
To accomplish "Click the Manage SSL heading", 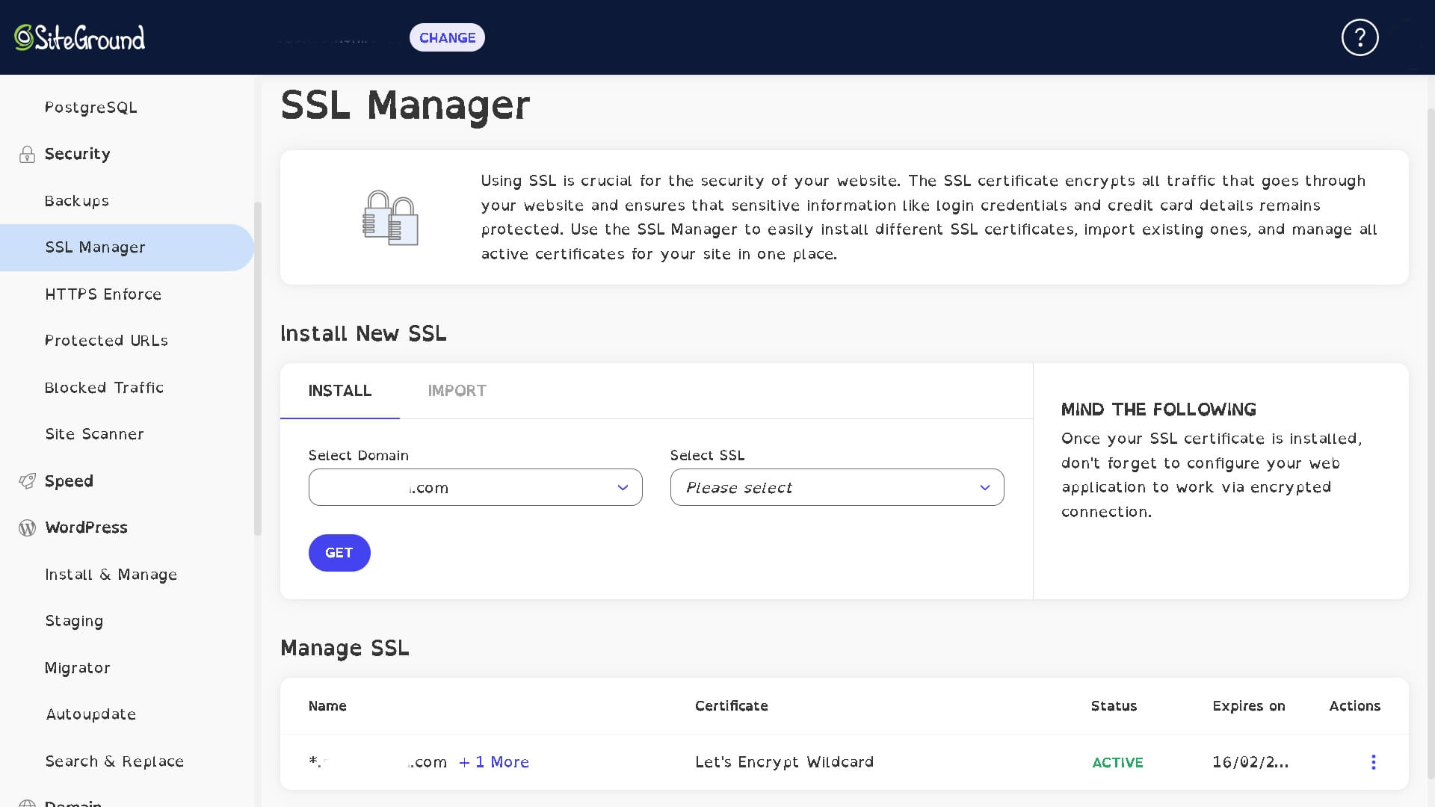I will click(x=345, y=648).
